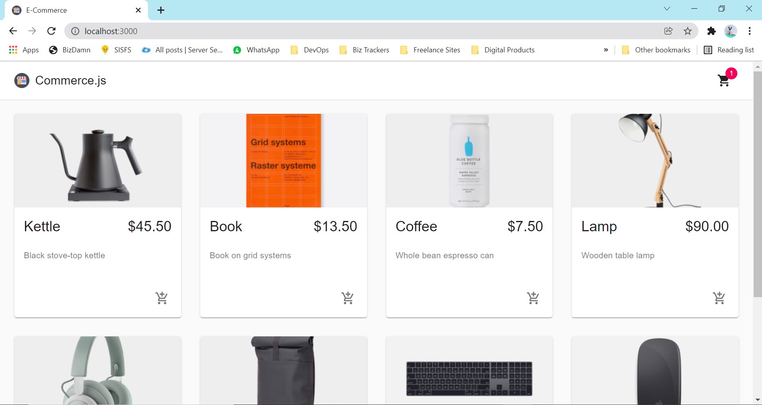
Task: Open the DevOps bookmarks folder
Action: point(309,50)
